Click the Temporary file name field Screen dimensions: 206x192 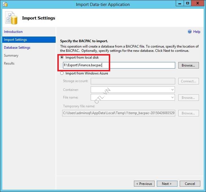pyautogui.click(x=119, y=113)
